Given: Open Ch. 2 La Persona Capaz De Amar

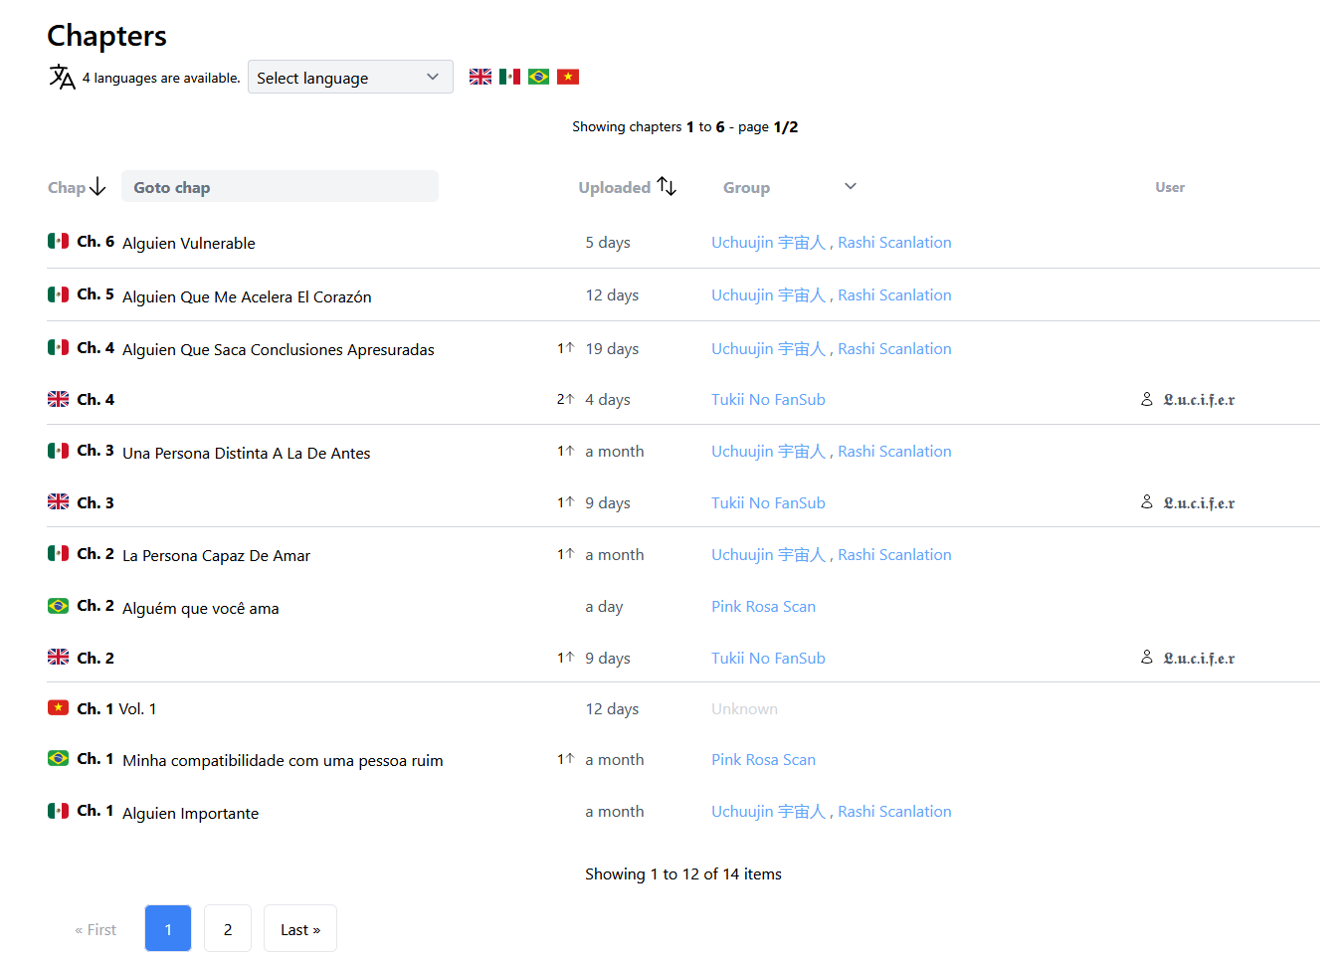Looking at the screenshot, I should (194, 555).
